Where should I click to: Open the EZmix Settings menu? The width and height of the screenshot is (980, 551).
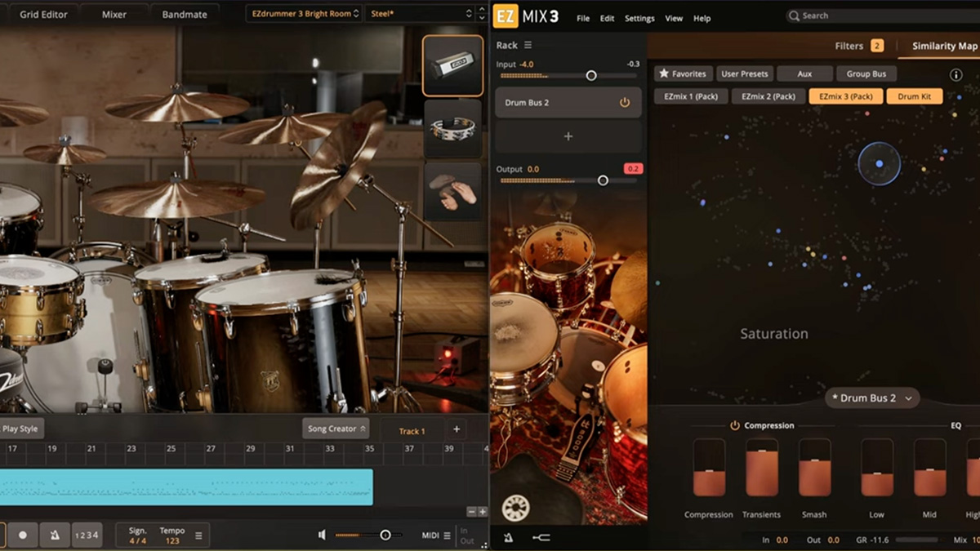coord(639,18)
